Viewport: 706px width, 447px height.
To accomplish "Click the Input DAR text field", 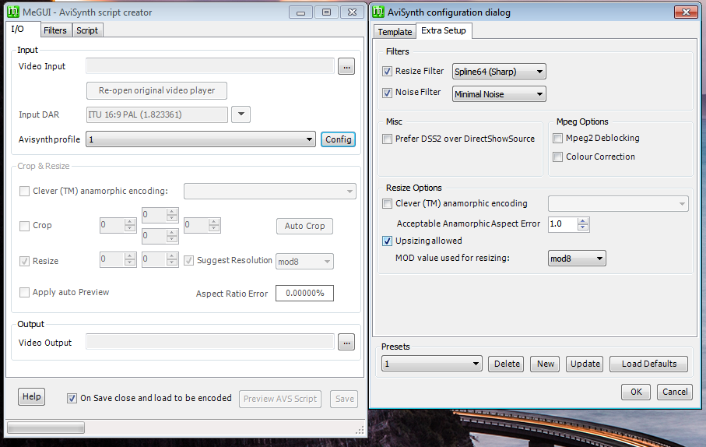I will pyautogui.click(x=157, y=115).
